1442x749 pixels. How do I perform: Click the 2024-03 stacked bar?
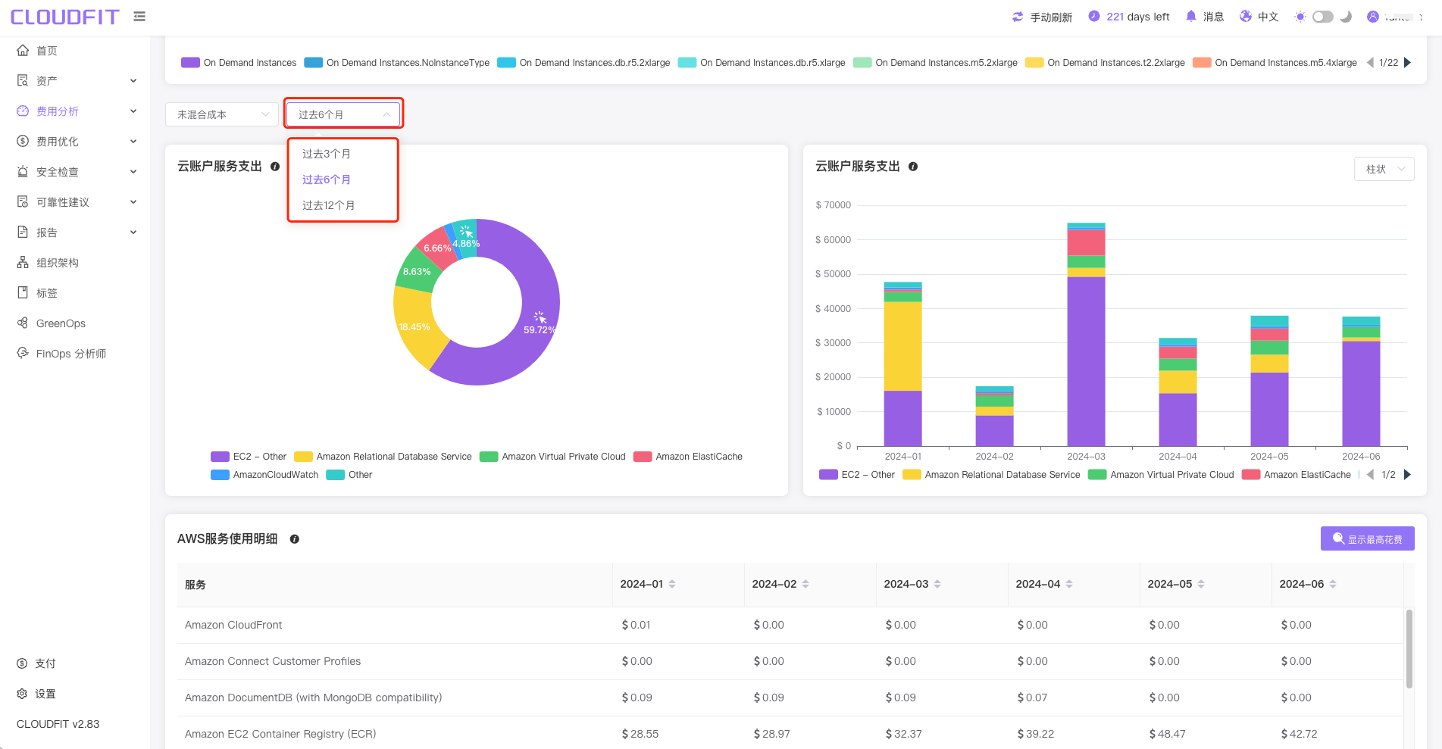1086,334
